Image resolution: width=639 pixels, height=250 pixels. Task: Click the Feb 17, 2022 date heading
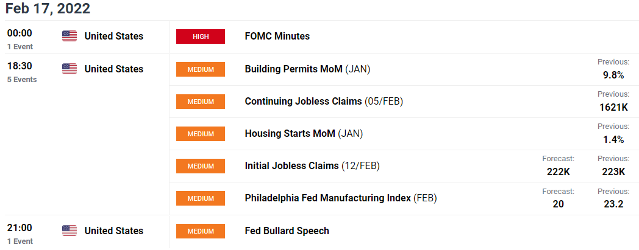pos(48,9)
